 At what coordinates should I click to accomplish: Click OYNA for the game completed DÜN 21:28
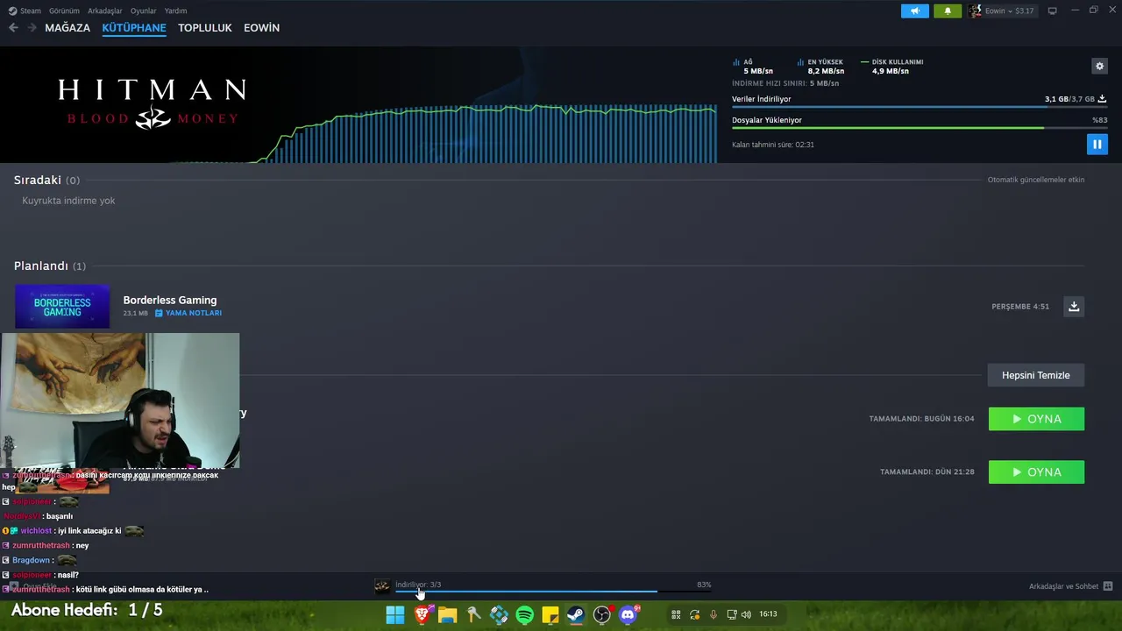[x=1036, y=472]
